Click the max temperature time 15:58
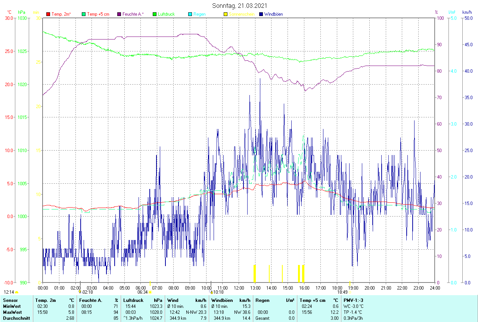Viewport: 478px width, 322px height. coord(43,312)
